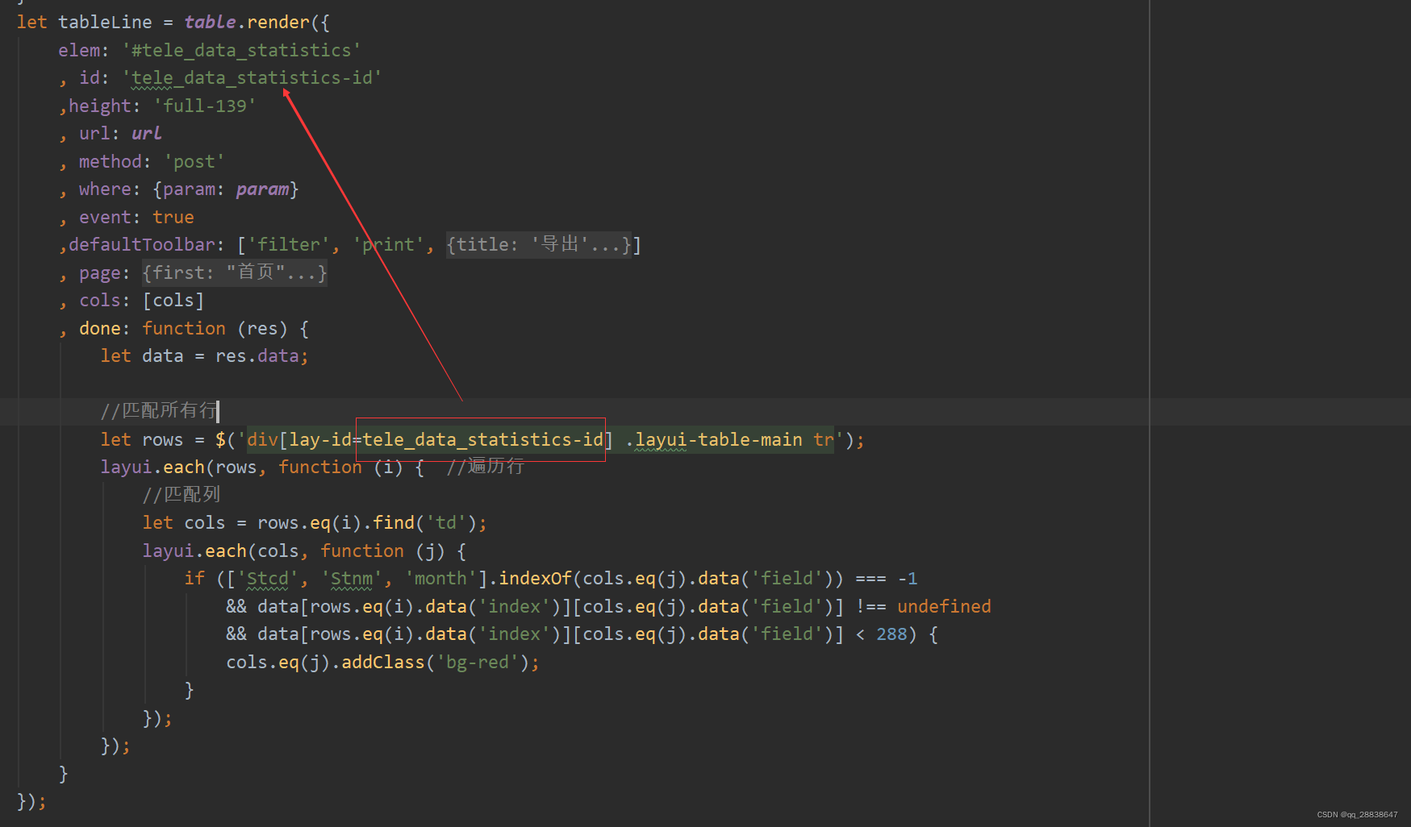
Task: Click the 'bg-red' class string
Action: pyautogui.click(x=478, y=663)
